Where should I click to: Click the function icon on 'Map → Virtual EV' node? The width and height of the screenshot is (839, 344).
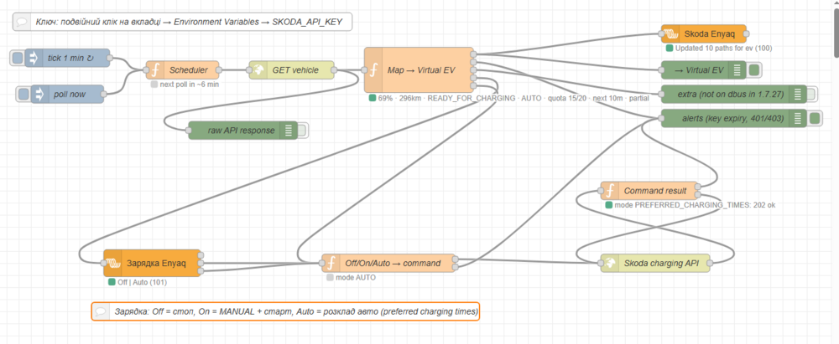pos(373,70)
